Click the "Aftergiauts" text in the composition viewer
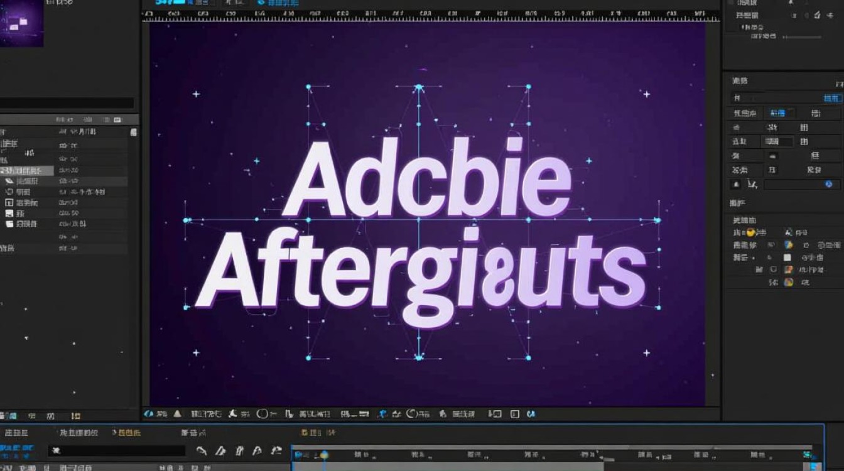 pos(419,278)
